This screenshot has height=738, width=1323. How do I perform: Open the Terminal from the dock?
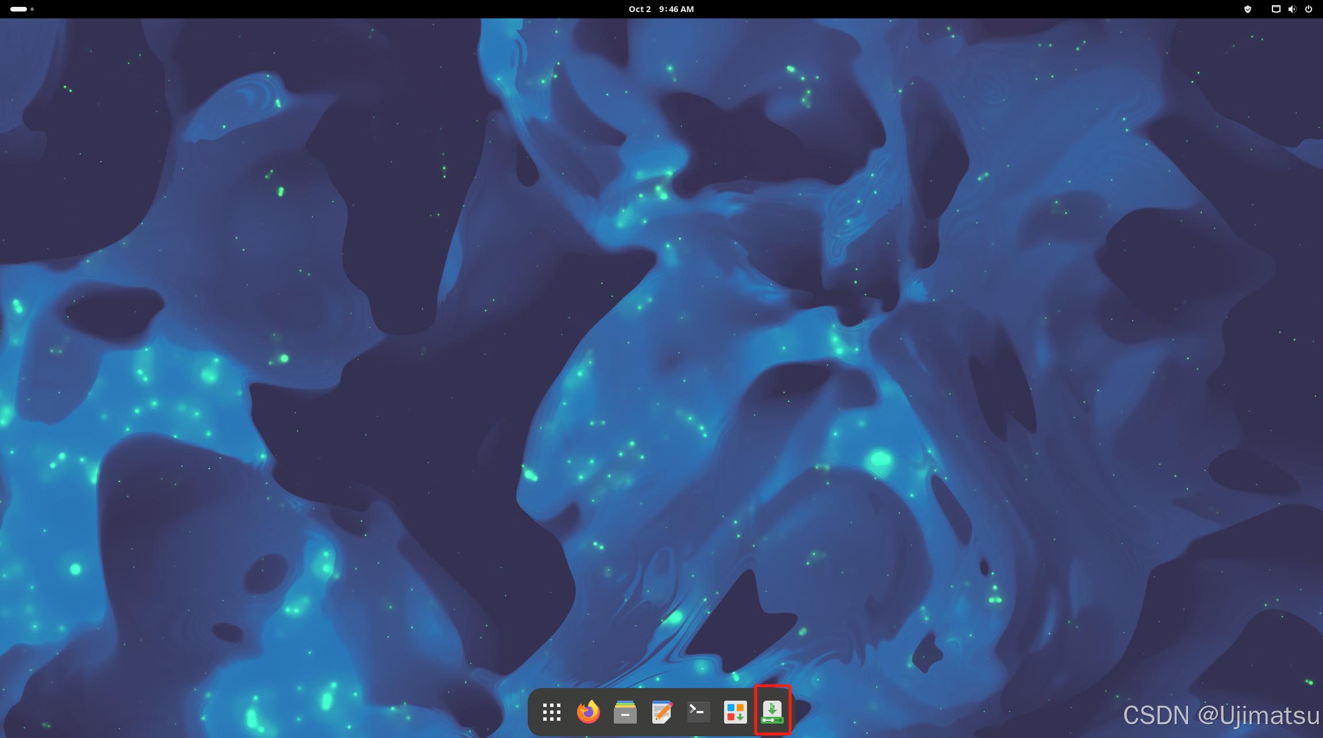(698, 712)
